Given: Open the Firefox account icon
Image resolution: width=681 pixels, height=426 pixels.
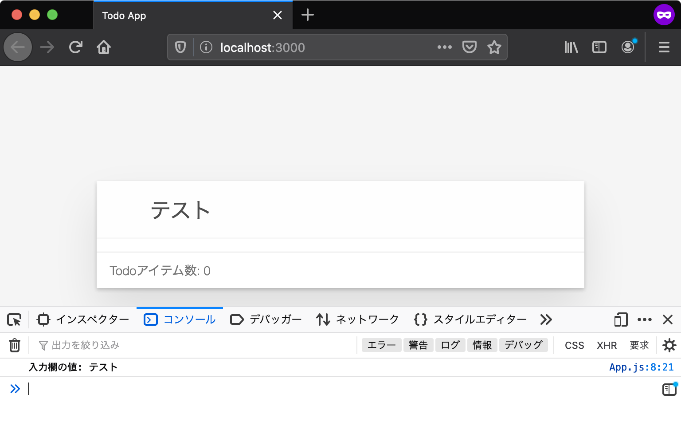Looking at the screenshot, I should coord(628,47).
